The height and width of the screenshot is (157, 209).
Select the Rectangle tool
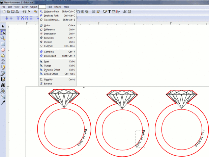3,44
